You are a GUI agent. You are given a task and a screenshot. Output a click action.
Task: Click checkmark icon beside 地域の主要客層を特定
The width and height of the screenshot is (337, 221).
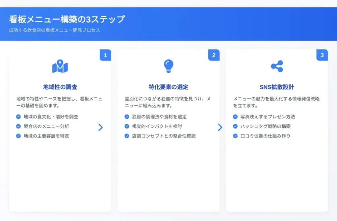(18, 136)
